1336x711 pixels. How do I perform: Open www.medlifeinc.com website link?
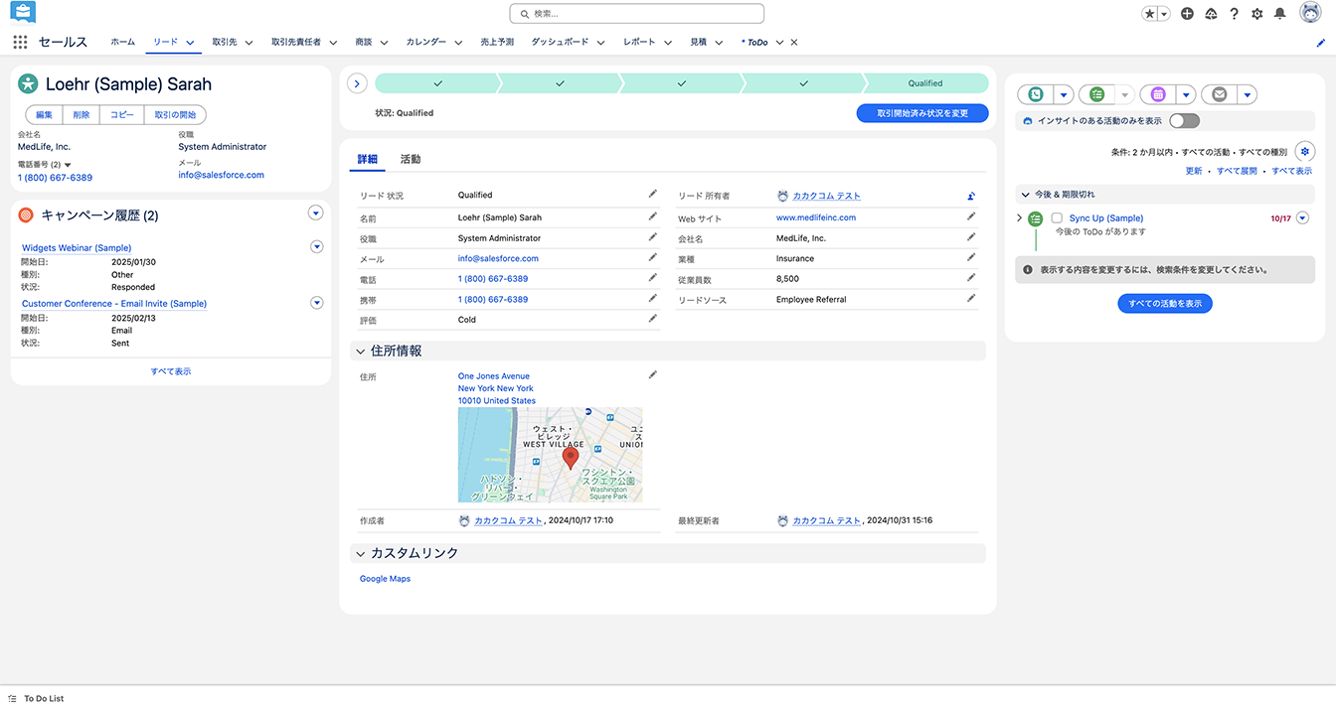(x=816, y=217)
